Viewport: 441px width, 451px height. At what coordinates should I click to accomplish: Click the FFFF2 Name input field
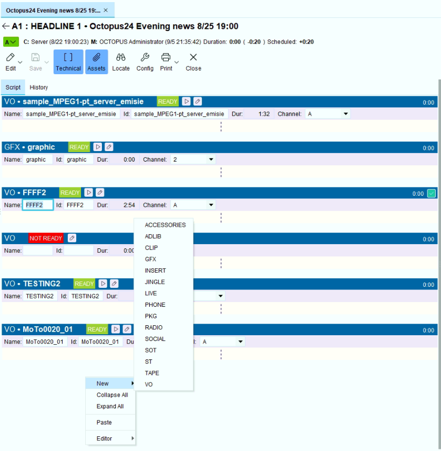point(38,205)
